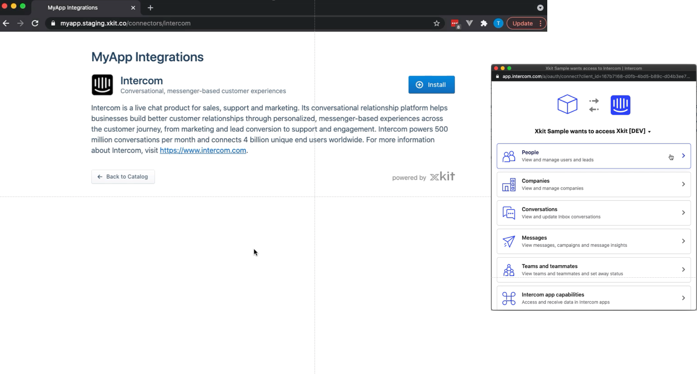Image resolution: width=697 pixels, height=374 pixels.
Task: Click the exchange arrows icon in popup
Action: pyautogui.click(x=594, y=105)
